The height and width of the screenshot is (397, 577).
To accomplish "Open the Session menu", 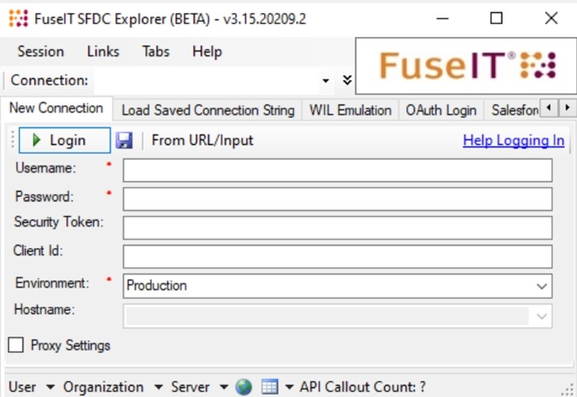I will tap(41, 51).
